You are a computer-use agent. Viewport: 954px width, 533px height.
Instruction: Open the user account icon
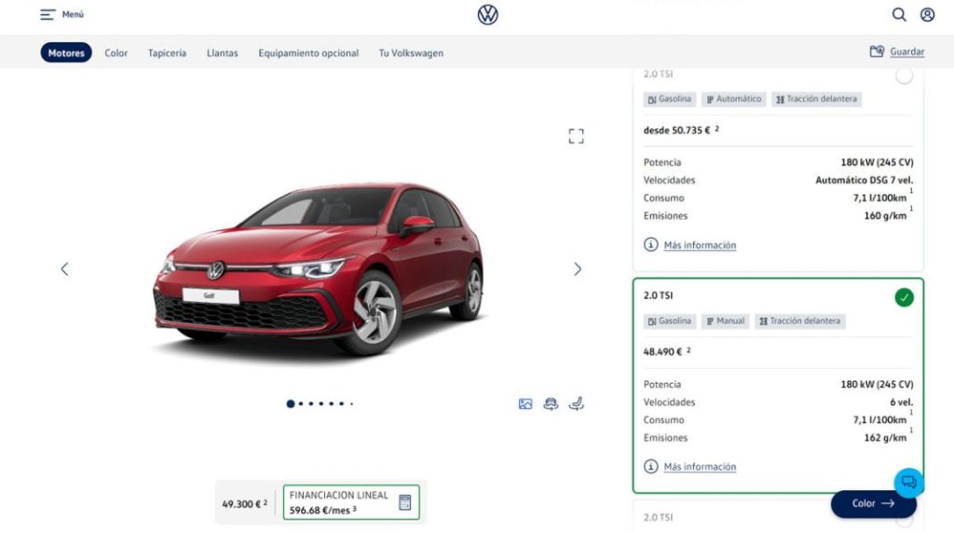[927, 15]
